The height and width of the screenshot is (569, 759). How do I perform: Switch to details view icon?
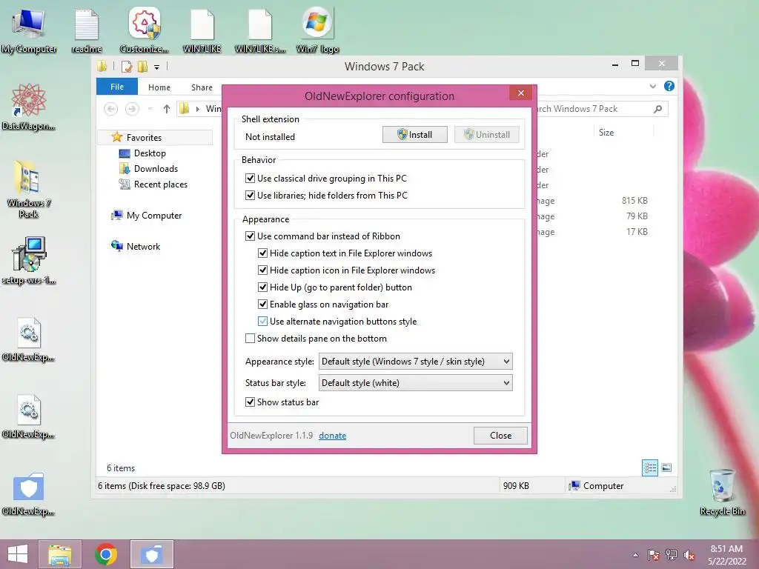(649, 468)
